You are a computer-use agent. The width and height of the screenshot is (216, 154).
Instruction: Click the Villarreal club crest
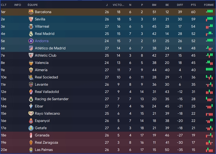31,27
